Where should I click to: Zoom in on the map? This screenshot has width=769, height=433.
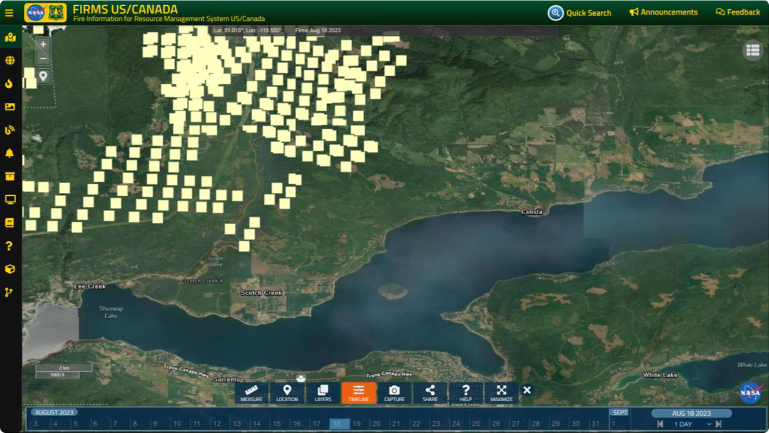(x=43, y=44)
